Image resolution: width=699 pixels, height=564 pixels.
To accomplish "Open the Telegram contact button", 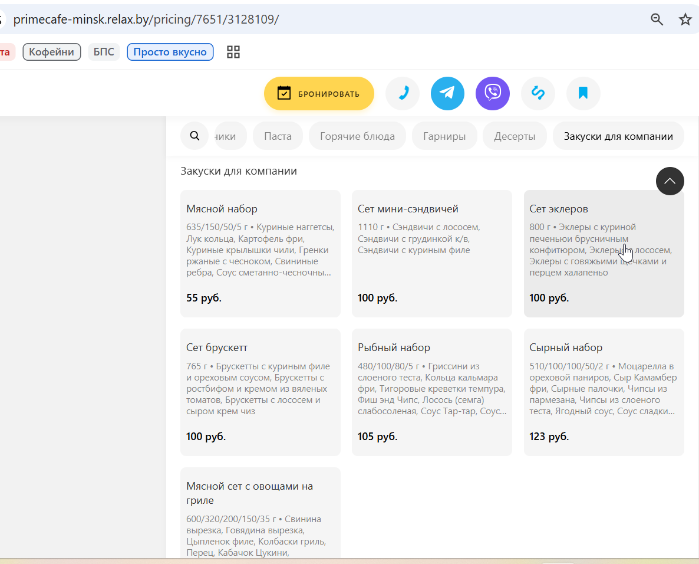I will click(447, 93).
